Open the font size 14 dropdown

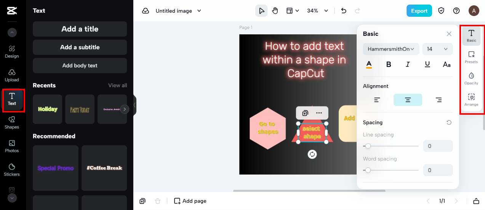click(x=437, y=49)
